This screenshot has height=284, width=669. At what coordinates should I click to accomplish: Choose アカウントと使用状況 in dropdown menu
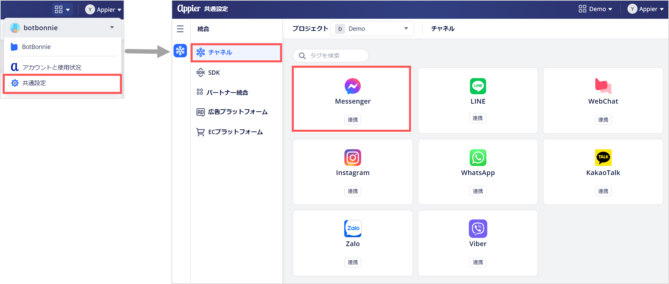62,67
